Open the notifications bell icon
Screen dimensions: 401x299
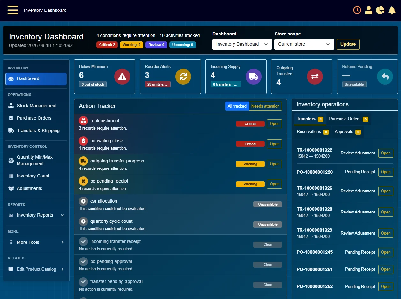coord(392,10)
